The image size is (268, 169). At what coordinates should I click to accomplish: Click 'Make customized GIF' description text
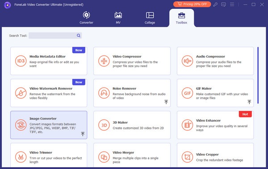point(222,96)
